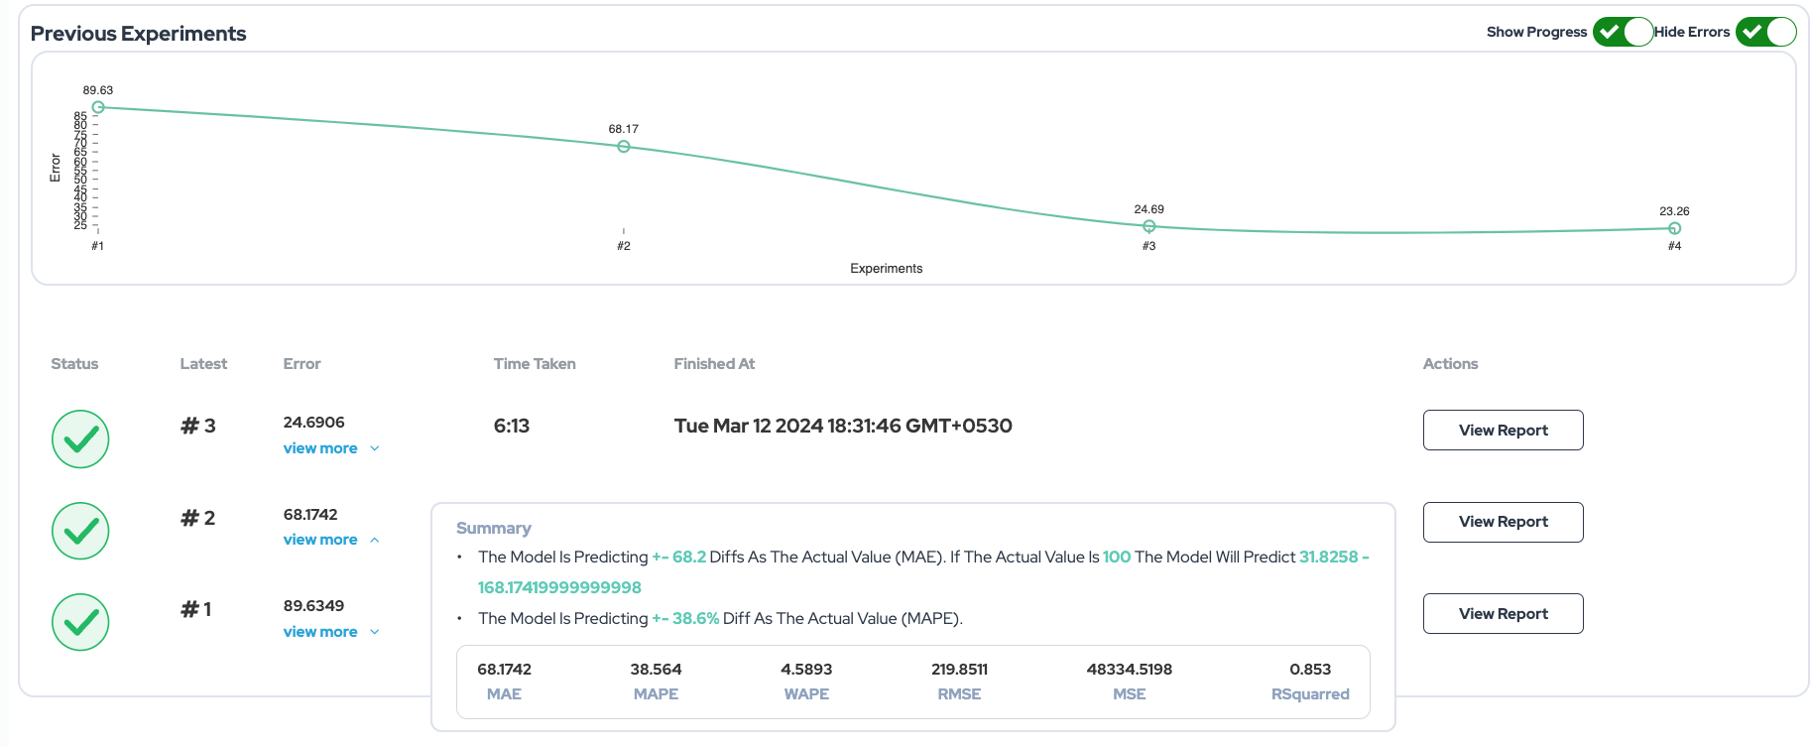Click the Finished At column header
This screenshot has height=747, width=1810.
coord(714,364)
